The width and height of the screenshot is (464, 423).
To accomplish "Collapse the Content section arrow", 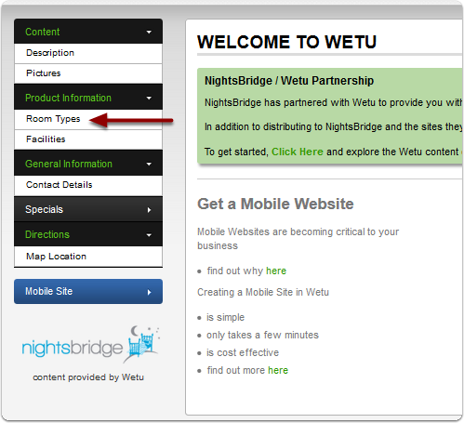I will 149,32.
